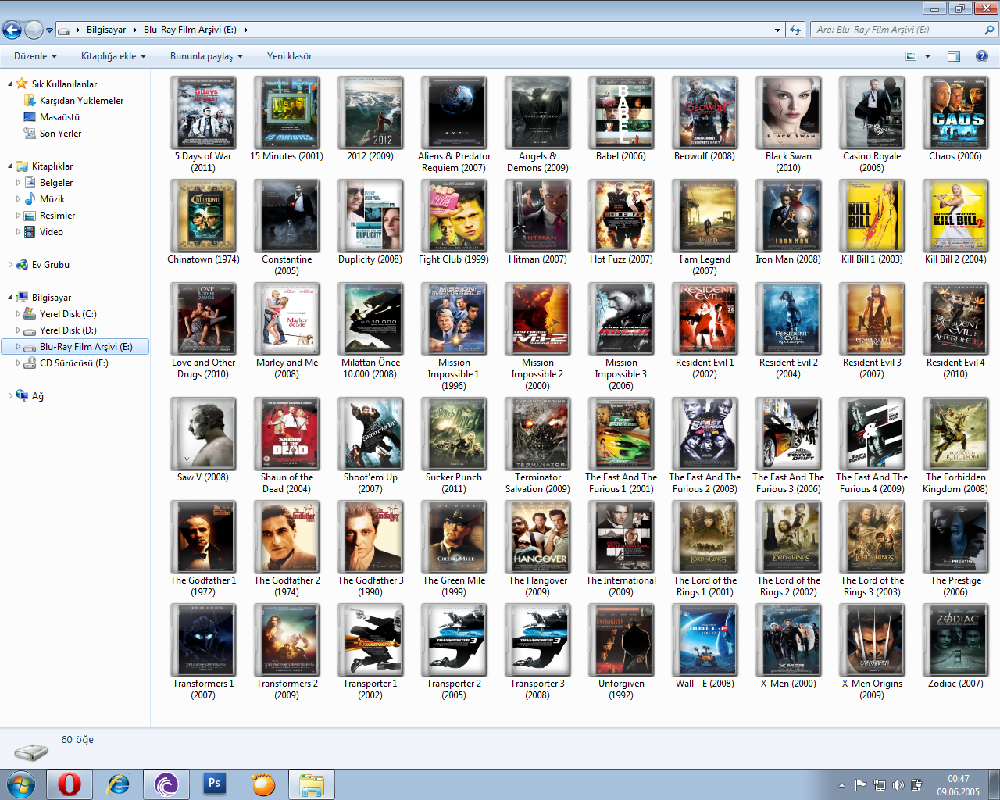Launch Opera from the taskbar

pos(70,784)
